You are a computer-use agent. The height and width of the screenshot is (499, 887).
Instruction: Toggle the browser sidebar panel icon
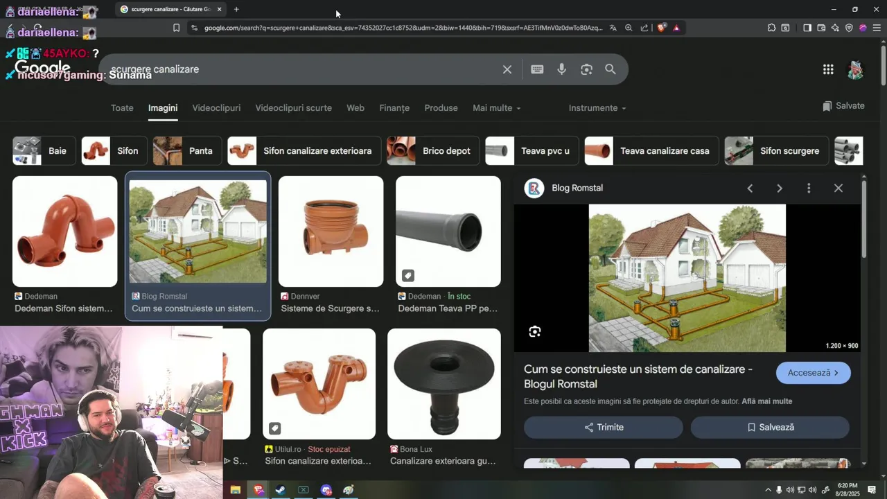tap(807, 28)
